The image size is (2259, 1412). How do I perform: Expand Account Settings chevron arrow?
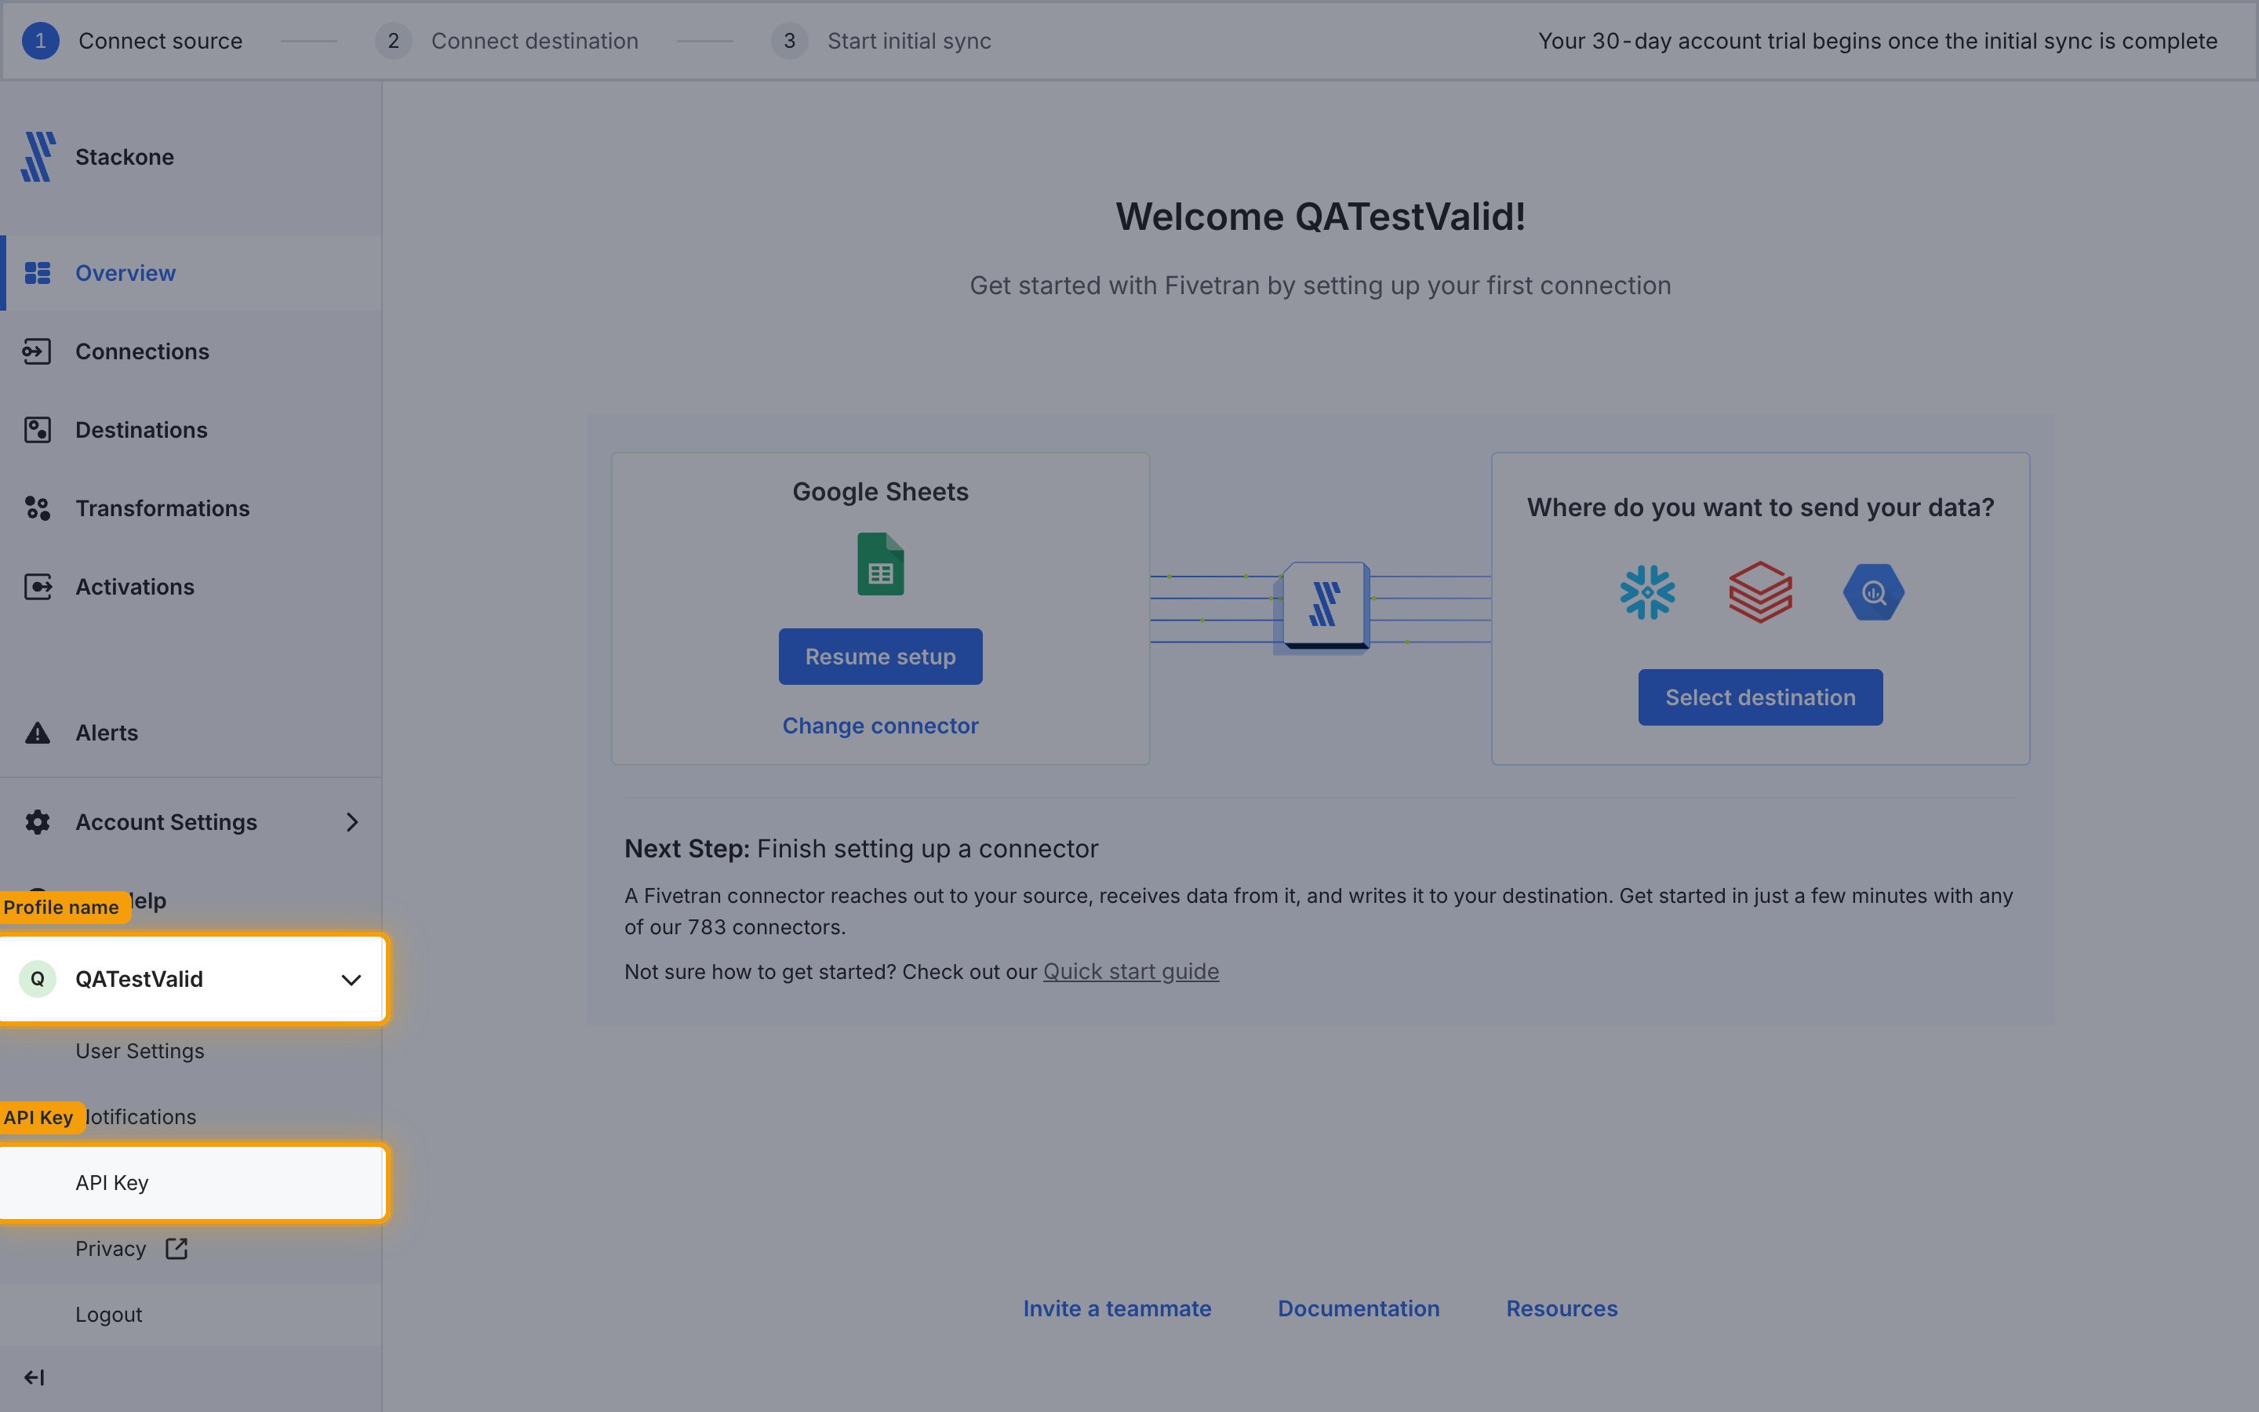(351, 822)
